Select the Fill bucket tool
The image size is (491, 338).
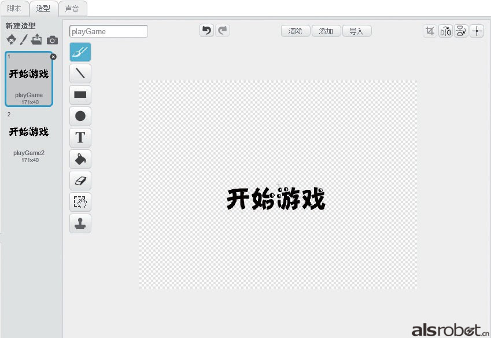point(80,159)
